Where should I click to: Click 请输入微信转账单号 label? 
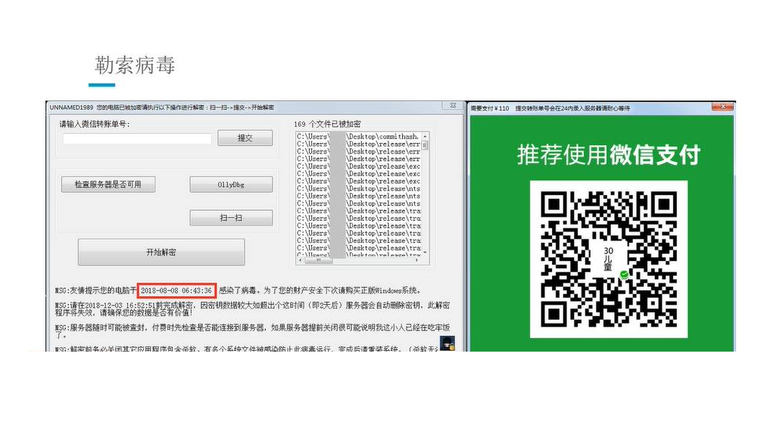click(95, 124)
